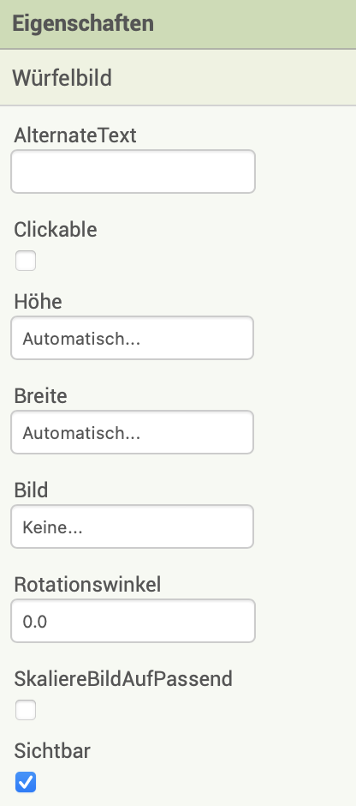Viewport: 356px width, 806px height.
Task: Click the SkaliereBildAufPassend label text
Action: [x=123, y=679]
